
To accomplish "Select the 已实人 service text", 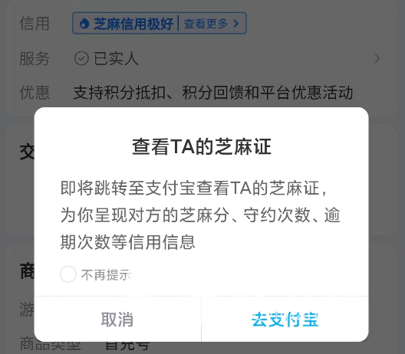I will [x=116, y=58].
